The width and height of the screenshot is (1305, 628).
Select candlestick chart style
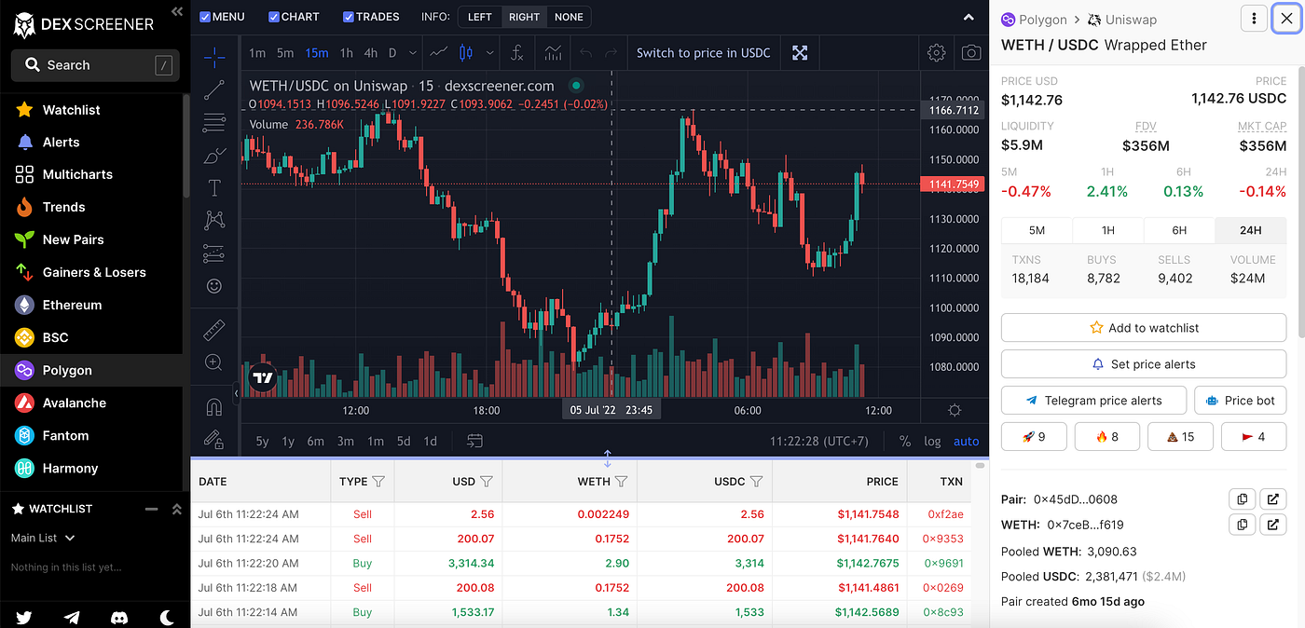(466, 53)
